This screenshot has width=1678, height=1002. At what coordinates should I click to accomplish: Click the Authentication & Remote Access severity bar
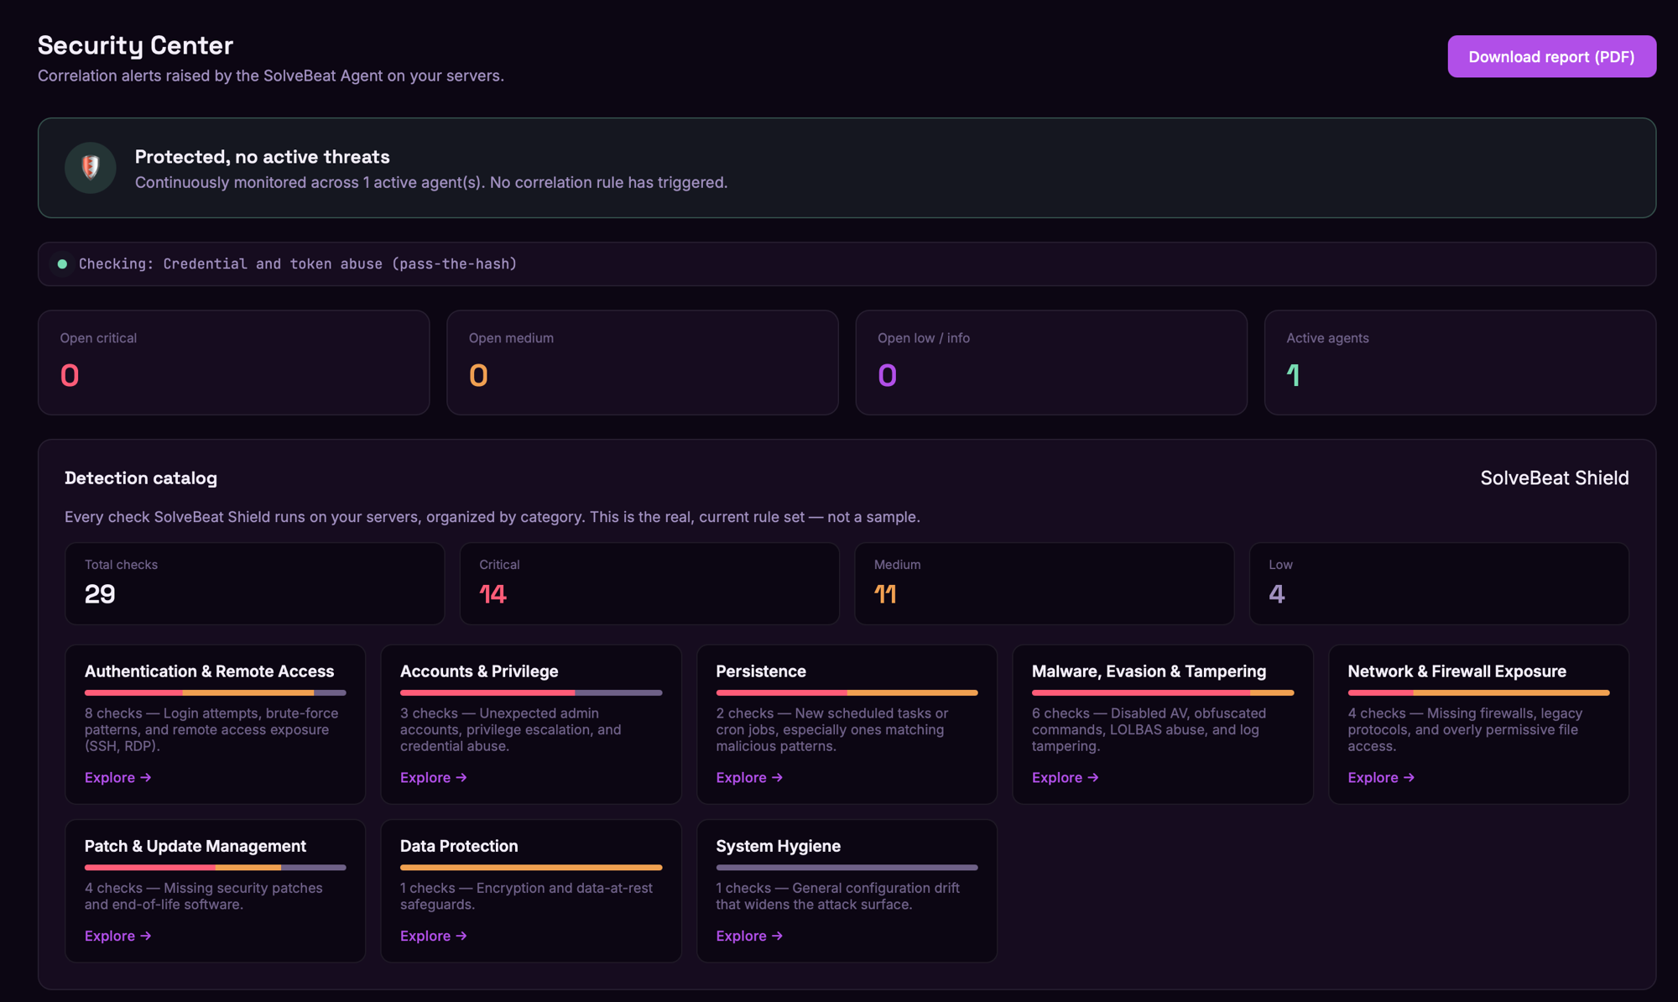click(x=216, y=693)
